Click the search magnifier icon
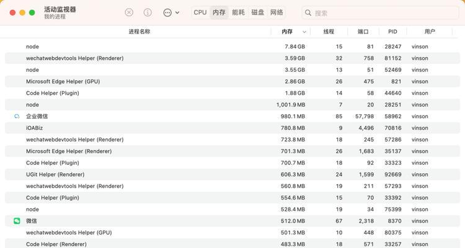Image resolution: width=465 pixels, height=248 pixels. pyautogui.click(x=308, y=13)
